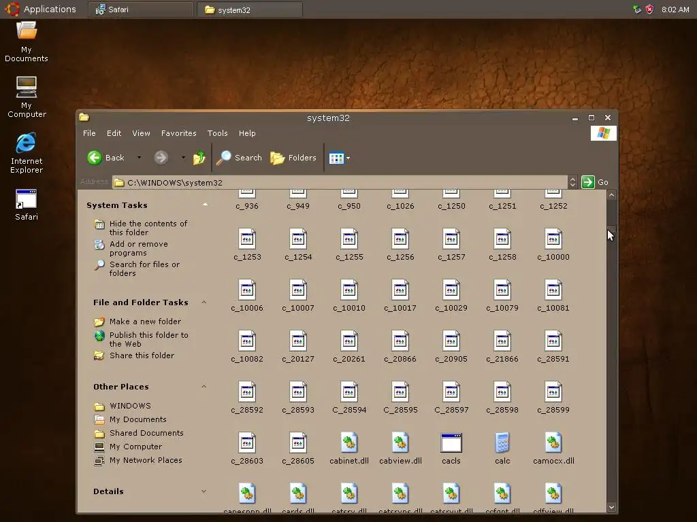Open the Search pane
Screen dimensions: 697x522
(x=239, y=158)
